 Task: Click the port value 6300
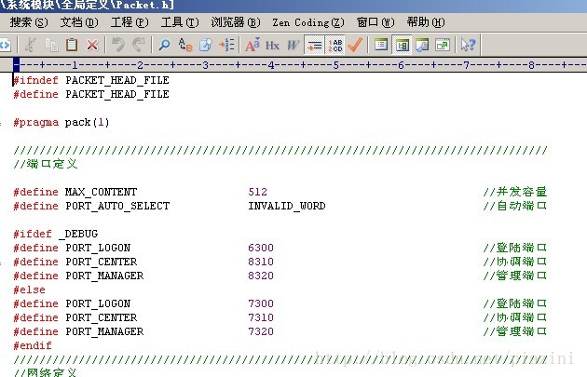click(x=261, y=248)
